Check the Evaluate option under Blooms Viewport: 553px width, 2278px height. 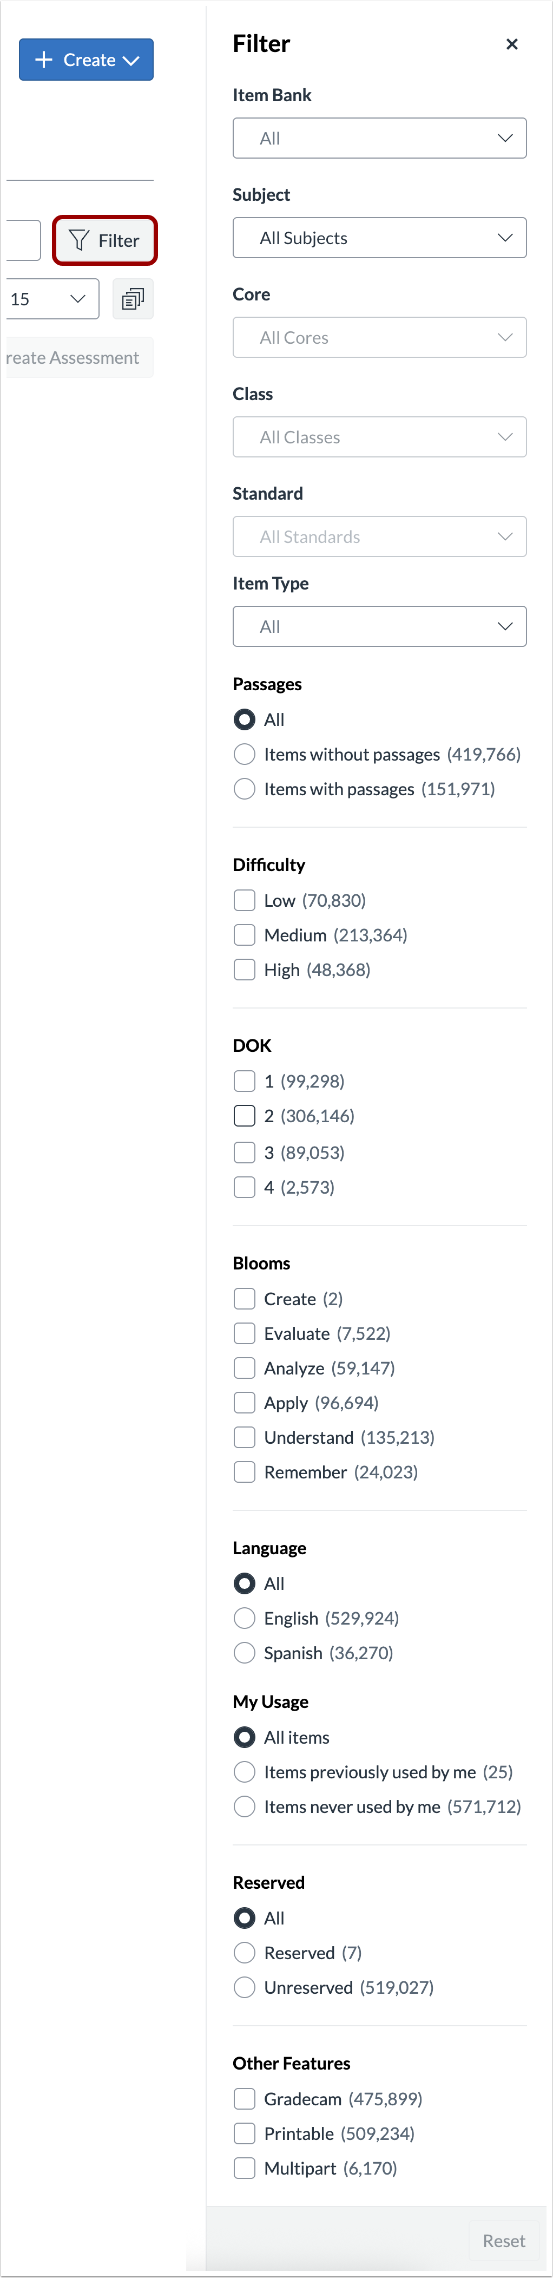[244, 1333]
